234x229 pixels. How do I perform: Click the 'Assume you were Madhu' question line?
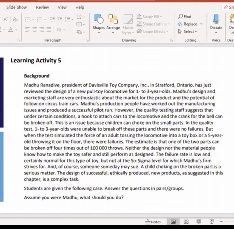click(x=74, y=197)
